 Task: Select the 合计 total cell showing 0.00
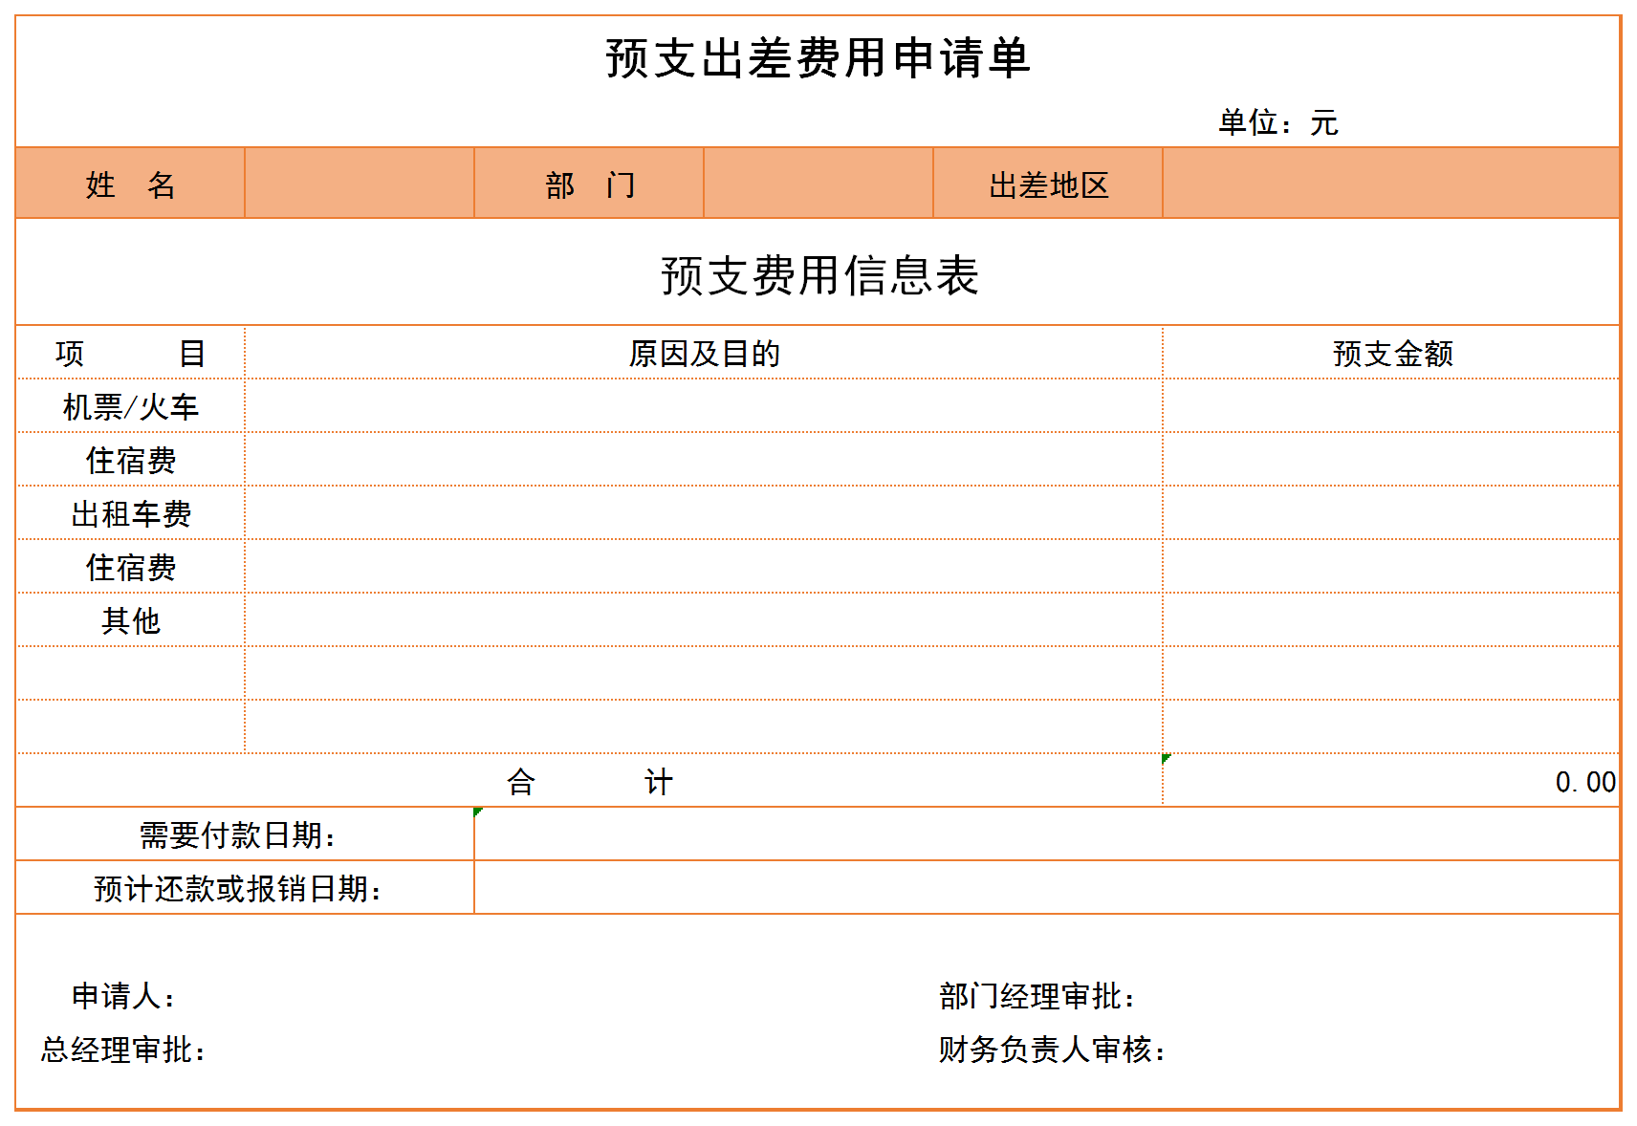1390,782
